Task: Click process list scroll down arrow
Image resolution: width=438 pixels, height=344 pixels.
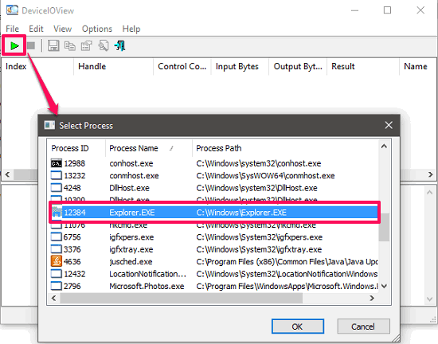Action: tap(384, 286)
